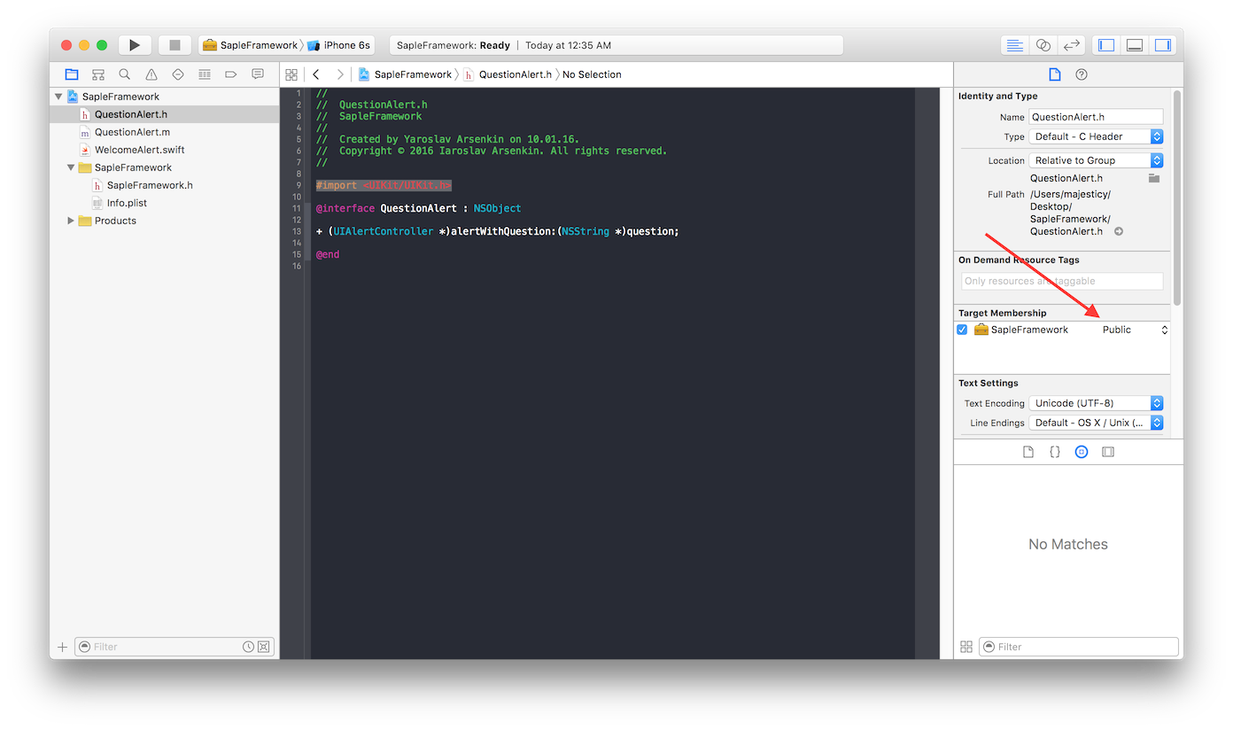The image size is (1233, 730).
Task: Open the Breakpoint navigator tab
Action: pyautogui.click(x=231, y=74)
